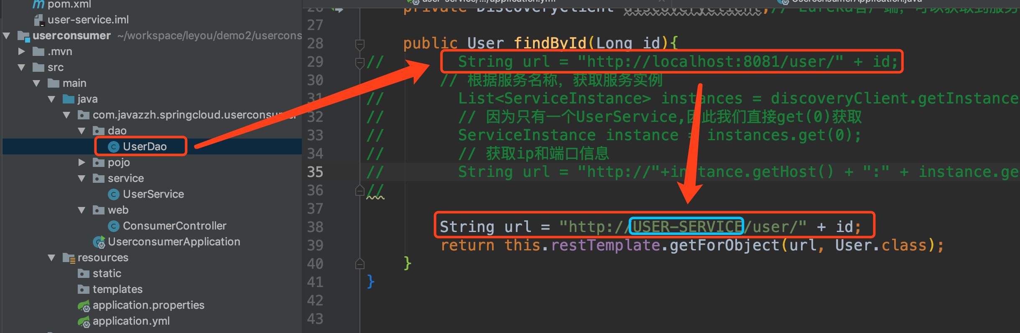Open the ConsumerController class
This screenshot has height=333, width=1020.
175,226
